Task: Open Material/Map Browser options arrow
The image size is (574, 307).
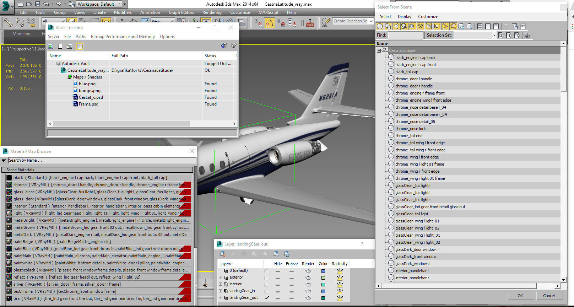Action: [x=4, y=161]
